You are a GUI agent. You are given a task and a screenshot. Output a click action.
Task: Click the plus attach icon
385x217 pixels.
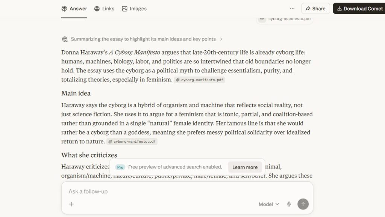(71, 204)
